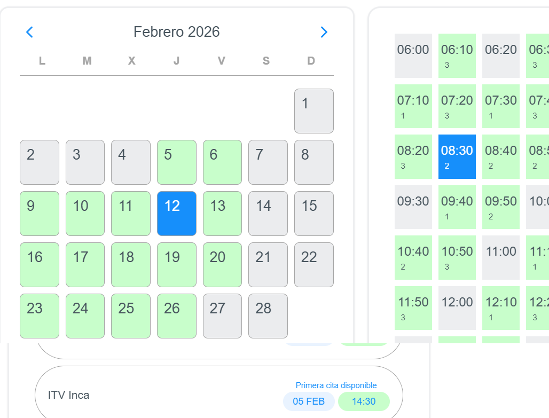Go to previous month in calendar
The image size is (549, 418).
click(x=30, y=32)
